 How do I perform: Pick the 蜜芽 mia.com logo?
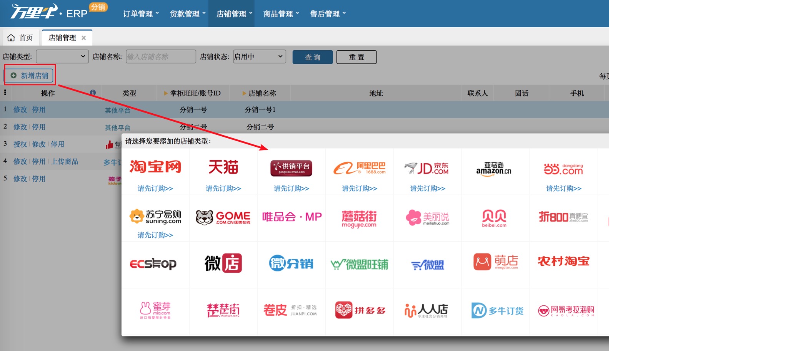coord(155,310)
